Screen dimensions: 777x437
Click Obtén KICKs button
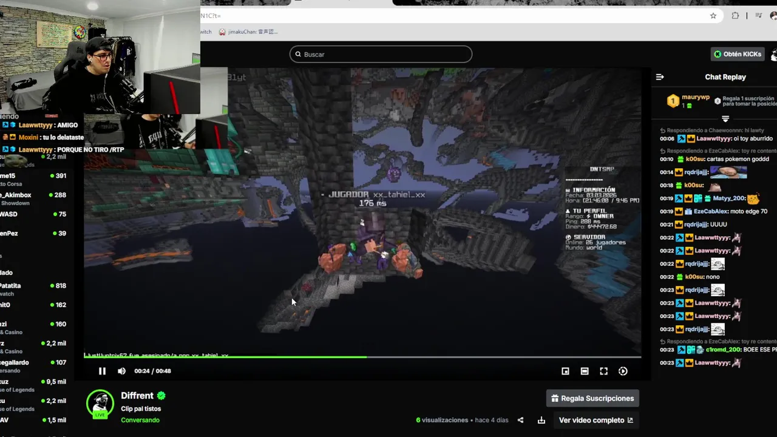point(737,54)
